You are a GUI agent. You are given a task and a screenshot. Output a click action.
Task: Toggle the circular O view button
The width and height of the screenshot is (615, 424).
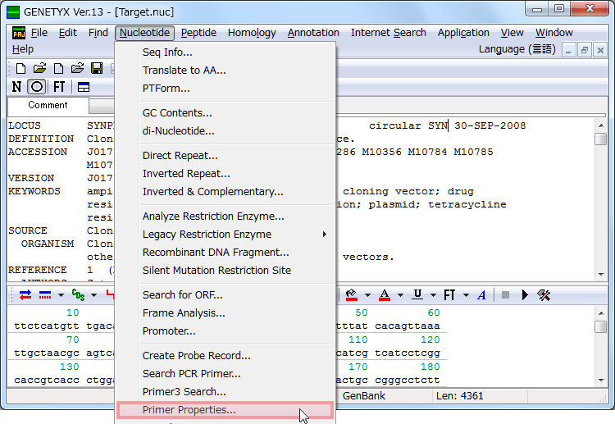tap(36, 87)
